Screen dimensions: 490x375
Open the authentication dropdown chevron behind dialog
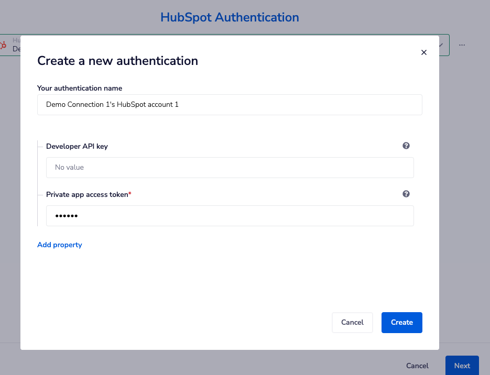[441, 45]
